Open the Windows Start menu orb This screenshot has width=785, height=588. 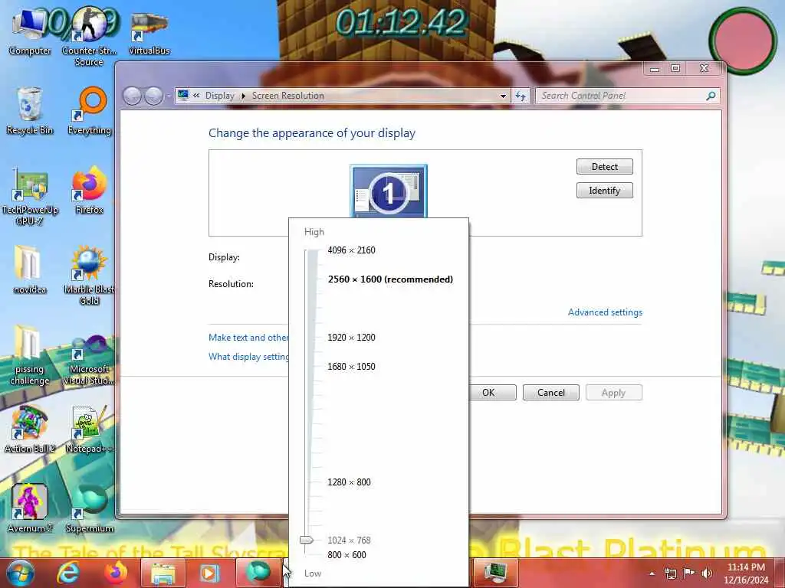(21, 573)
